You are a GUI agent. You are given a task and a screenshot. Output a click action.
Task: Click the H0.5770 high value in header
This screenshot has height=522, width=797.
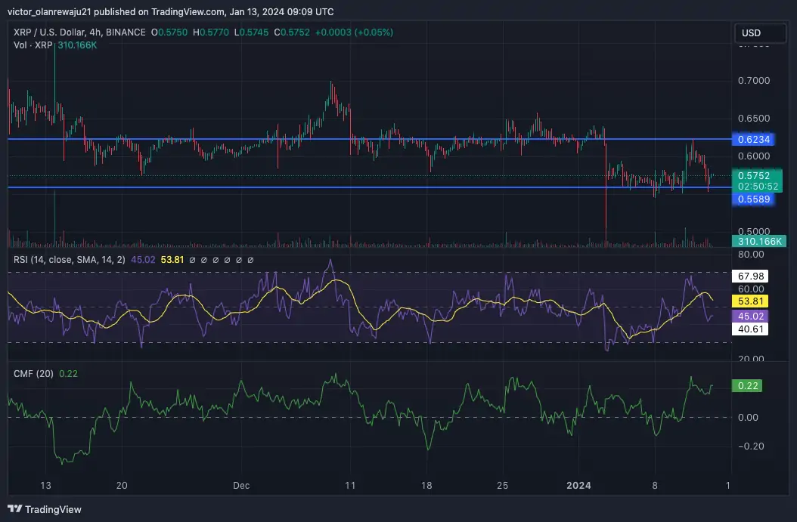coord(211,32)
